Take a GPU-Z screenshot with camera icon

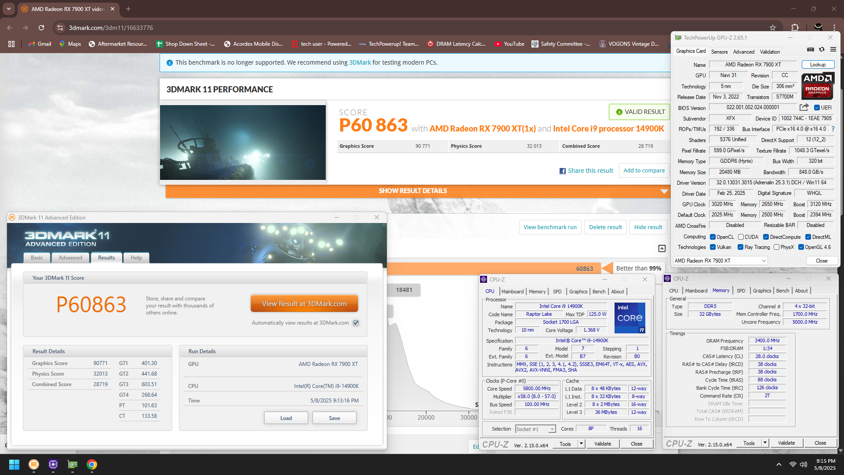point(811,49)
